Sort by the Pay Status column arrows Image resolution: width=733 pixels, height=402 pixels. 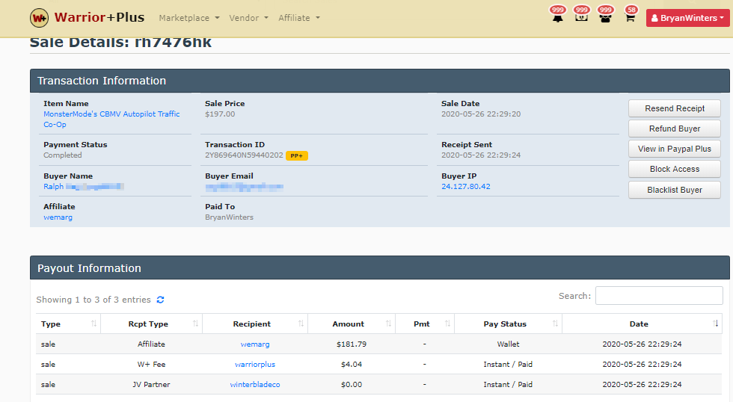coord(555,324)
